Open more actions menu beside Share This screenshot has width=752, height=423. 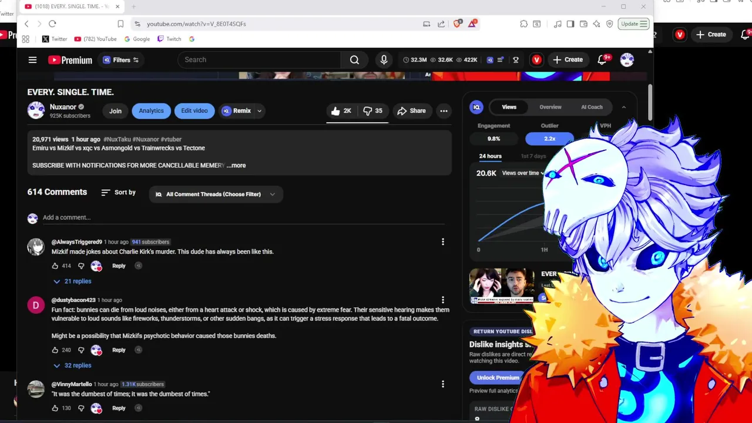click(x=444, y=110)
